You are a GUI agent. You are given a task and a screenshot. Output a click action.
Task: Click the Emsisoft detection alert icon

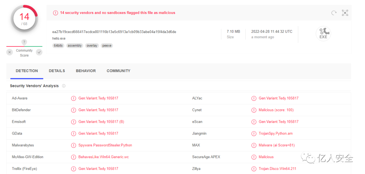74,122
